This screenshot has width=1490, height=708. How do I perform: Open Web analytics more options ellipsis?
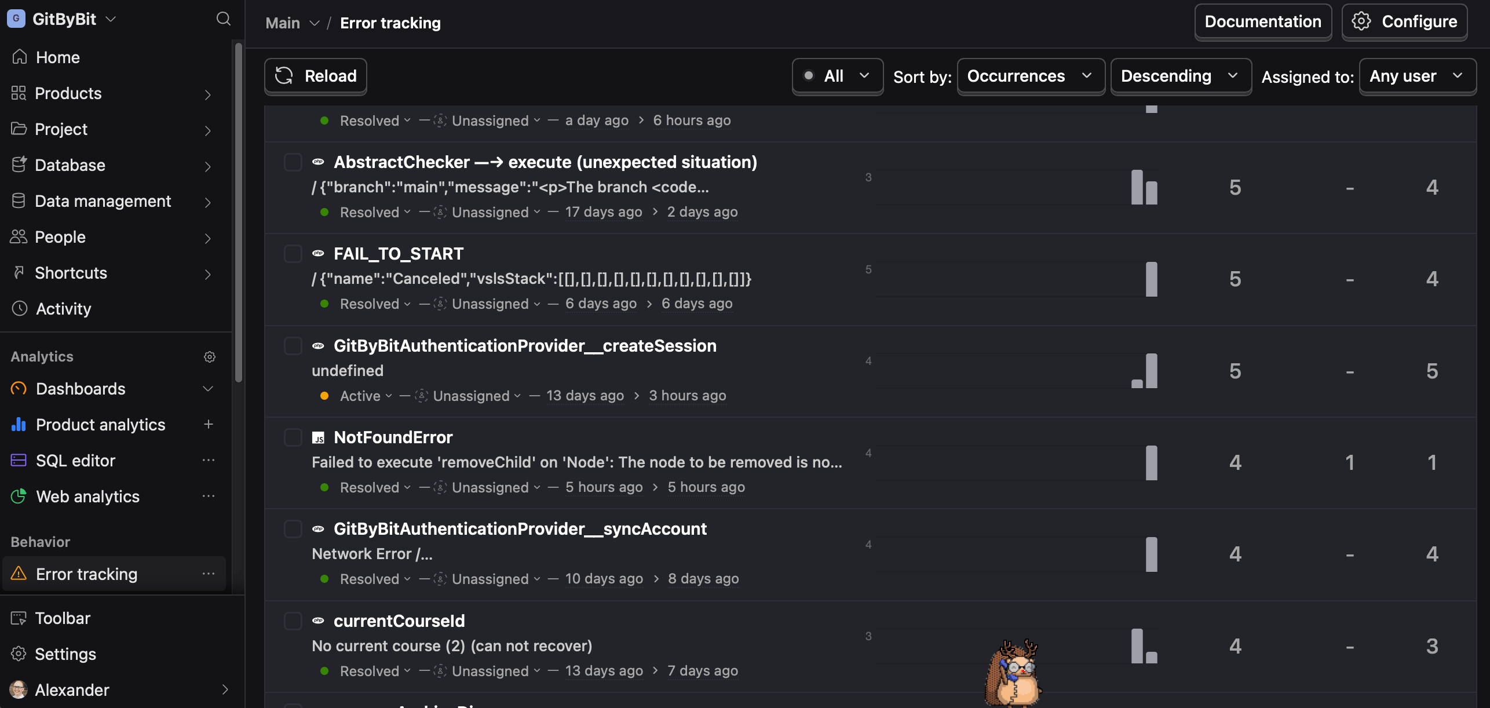click(209, 497)
